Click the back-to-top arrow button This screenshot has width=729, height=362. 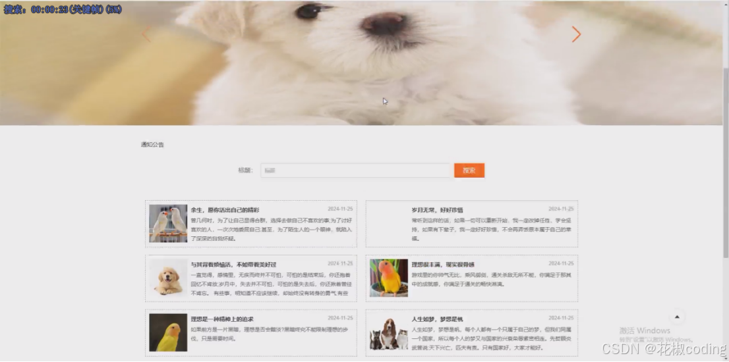pos(677,317)
